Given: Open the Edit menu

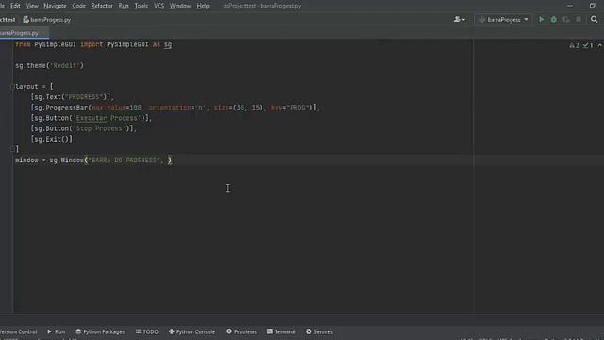Looking at the screenshot, I should pyautogui.click(x=15, y=6).
